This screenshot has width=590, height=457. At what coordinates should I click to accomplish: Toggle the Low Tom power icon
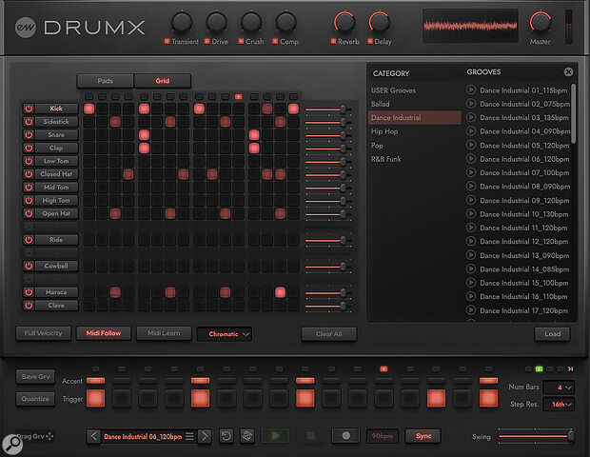point(29,161)
